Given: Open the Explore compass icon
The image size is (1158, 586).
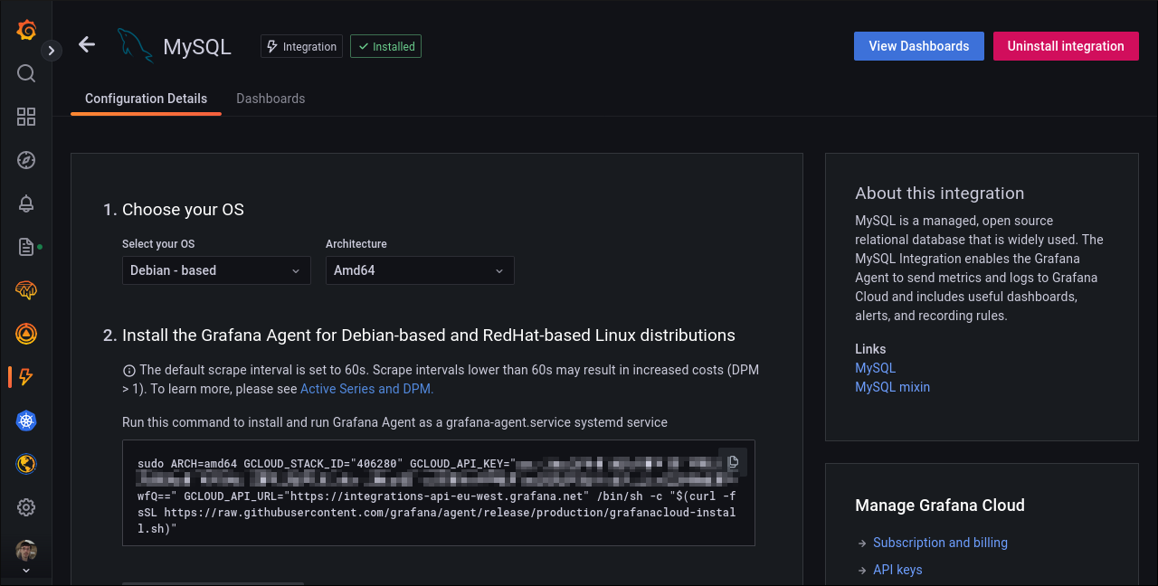Looking at the screenshot, I should click(x=25, y=160).
